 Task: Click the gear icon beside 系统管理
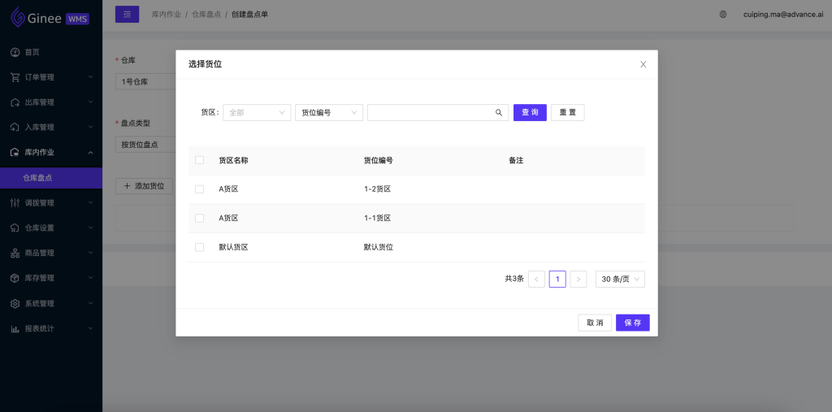(x=15, y=303)
